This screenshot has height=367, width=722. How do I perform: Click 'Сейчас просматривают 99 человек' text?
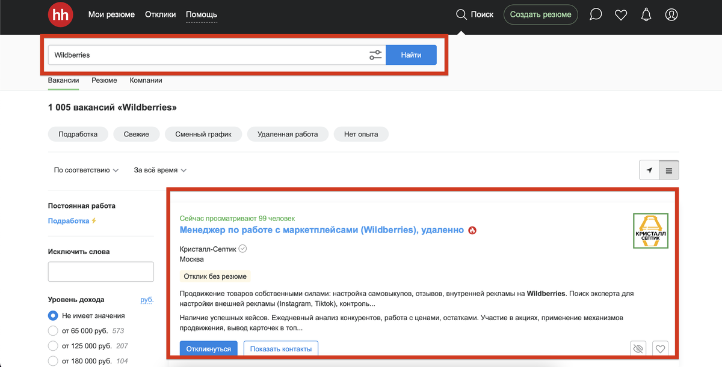tap(237, 218)
